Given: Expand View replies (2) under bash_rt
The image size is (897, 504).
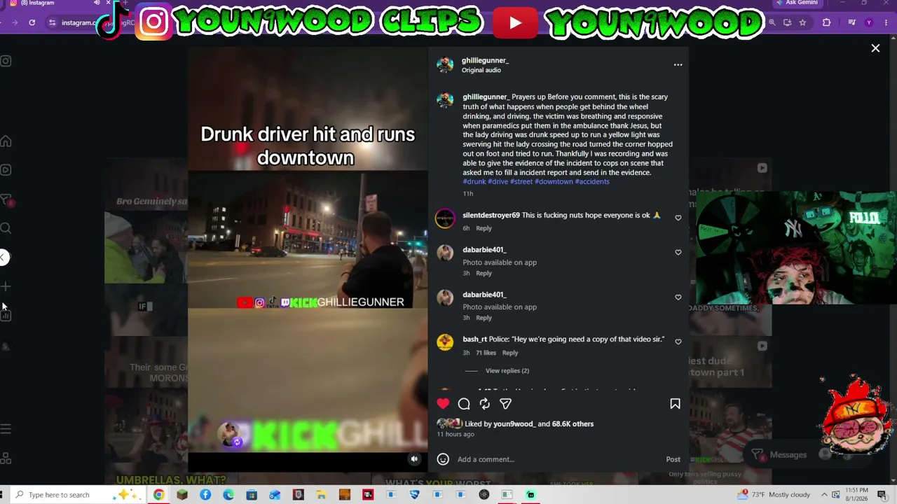Looking at the screenshot, I should 507,371.
